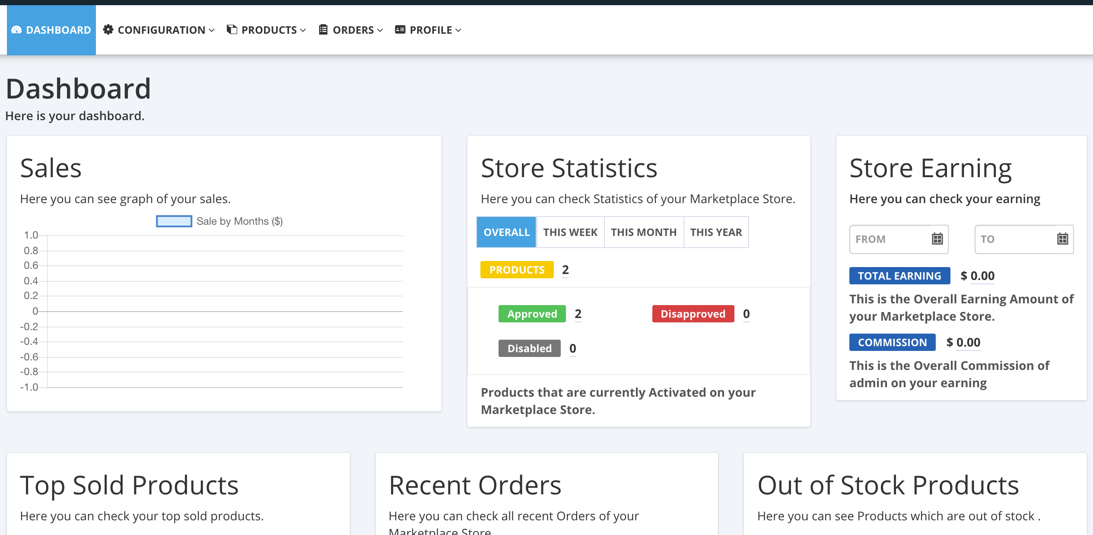Expand the Profile menu chevron
The height and width of the screenshot is (535, 1093).
[458, 30]
